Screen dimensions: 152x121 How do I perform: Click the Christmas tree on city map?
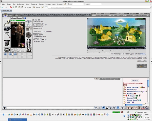coord(121,40)
